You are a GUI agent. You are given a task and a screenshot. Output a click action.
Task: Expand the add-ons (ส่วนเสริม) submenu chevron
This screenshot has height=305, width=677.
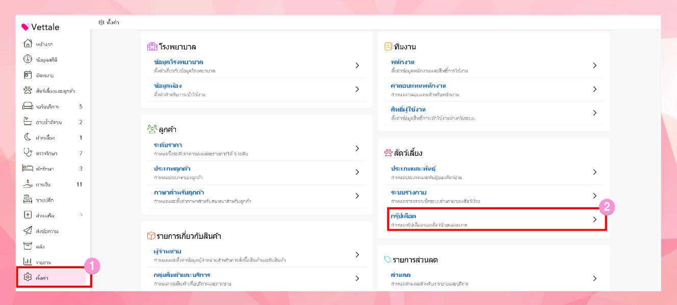82,215
